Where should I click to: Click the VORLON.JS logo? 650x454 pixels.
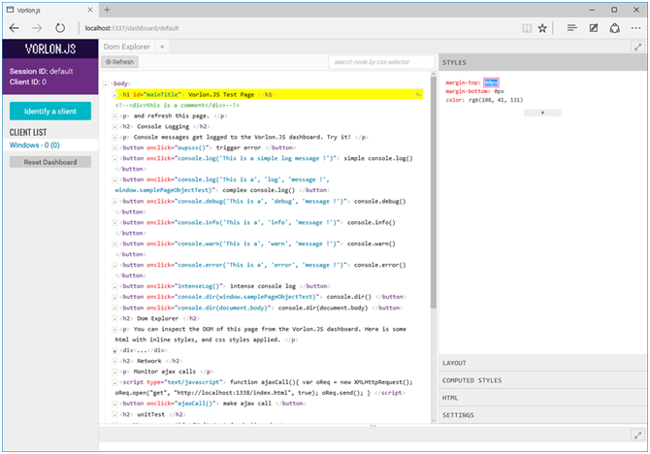(x=50, y=49)
